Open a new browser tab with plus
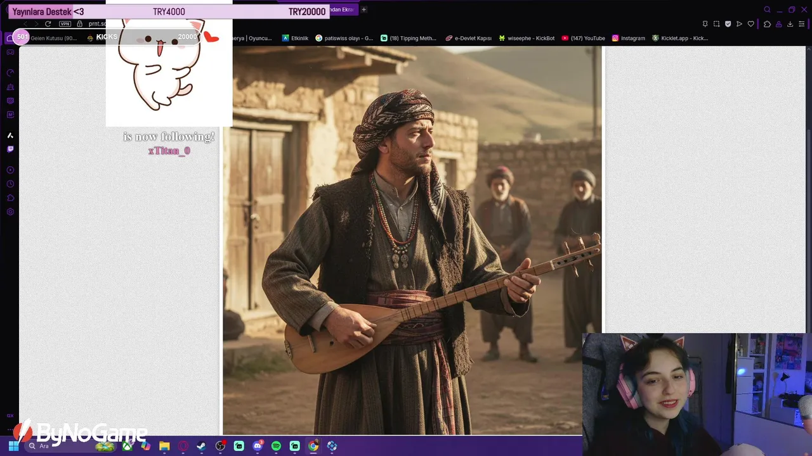 tap(363, 9)
